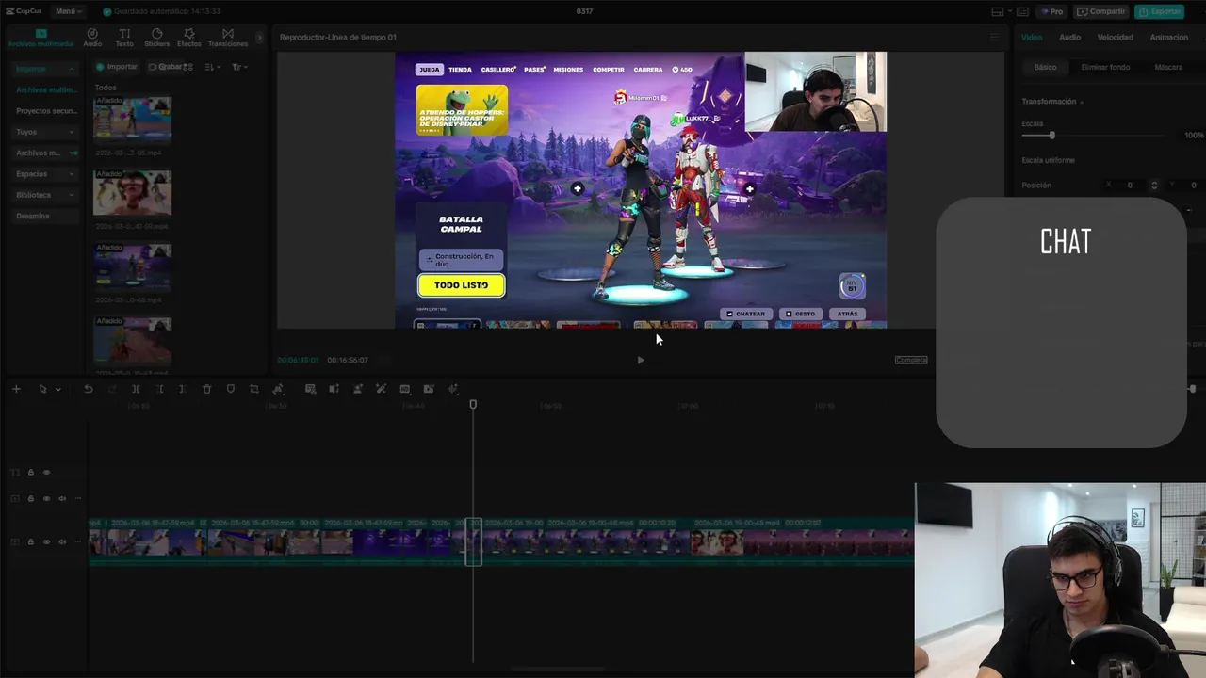Activate the crop tool icon

(253, 389)
